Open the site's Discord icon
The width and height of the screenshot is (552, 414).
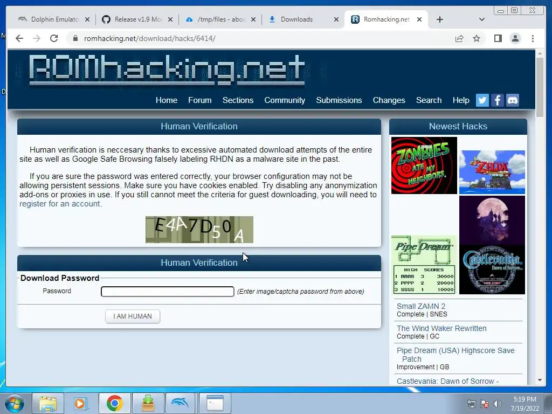pyautogui.click(x=513, y=100)
